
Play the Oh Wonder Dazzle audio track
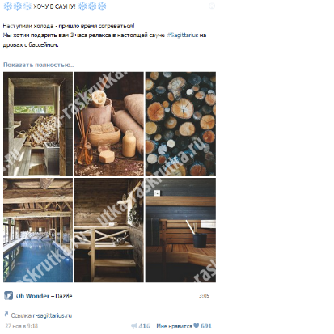[x=8, y=296]
